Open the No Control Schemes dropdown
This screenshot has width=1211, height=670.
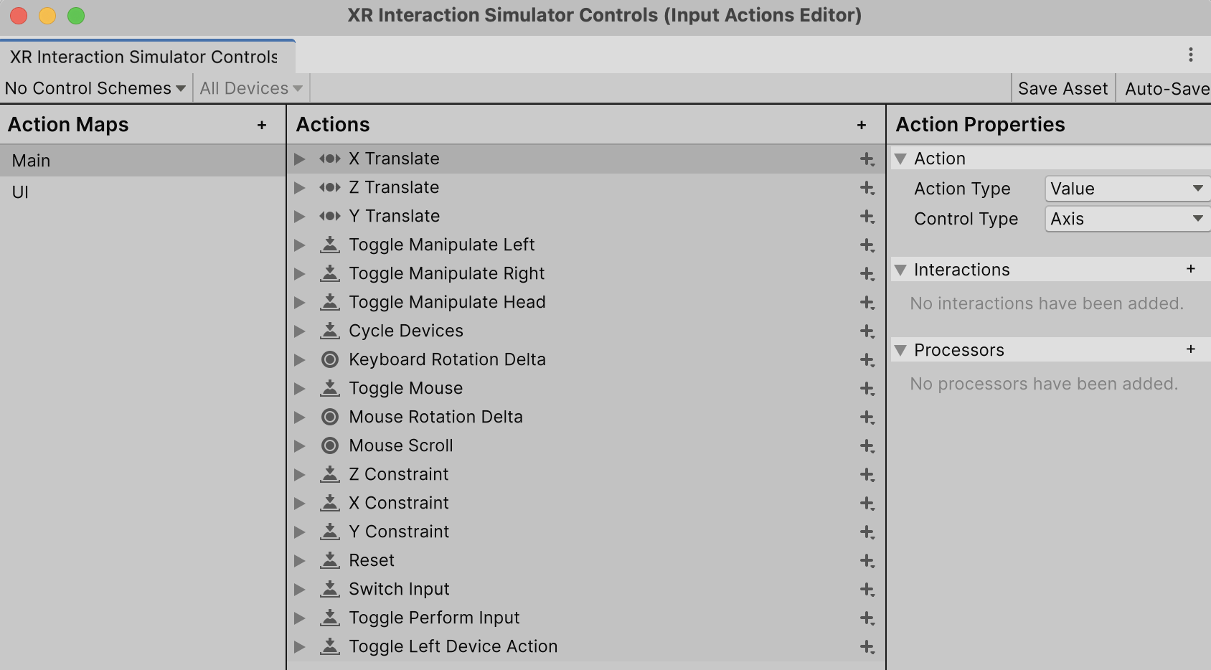point(93,88)
